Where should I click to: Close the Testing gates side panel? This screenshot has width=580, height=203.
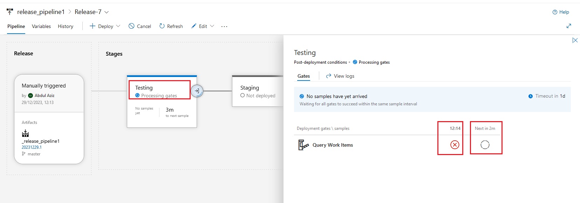point(575,40)
